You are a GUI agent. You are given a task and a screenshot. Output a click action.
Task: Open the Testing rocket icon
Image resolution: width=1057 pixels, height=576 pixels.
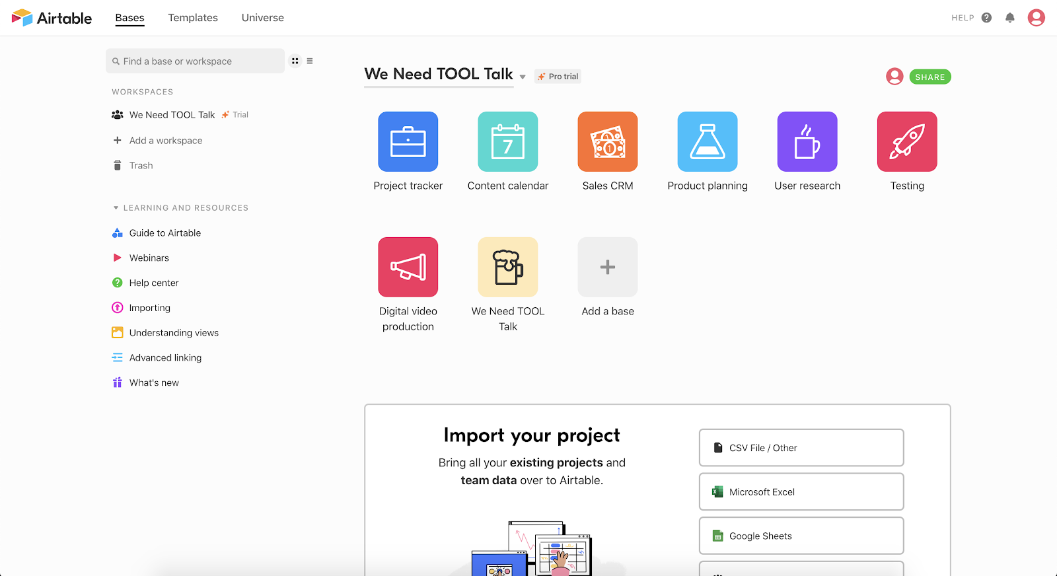coord(907,141)
